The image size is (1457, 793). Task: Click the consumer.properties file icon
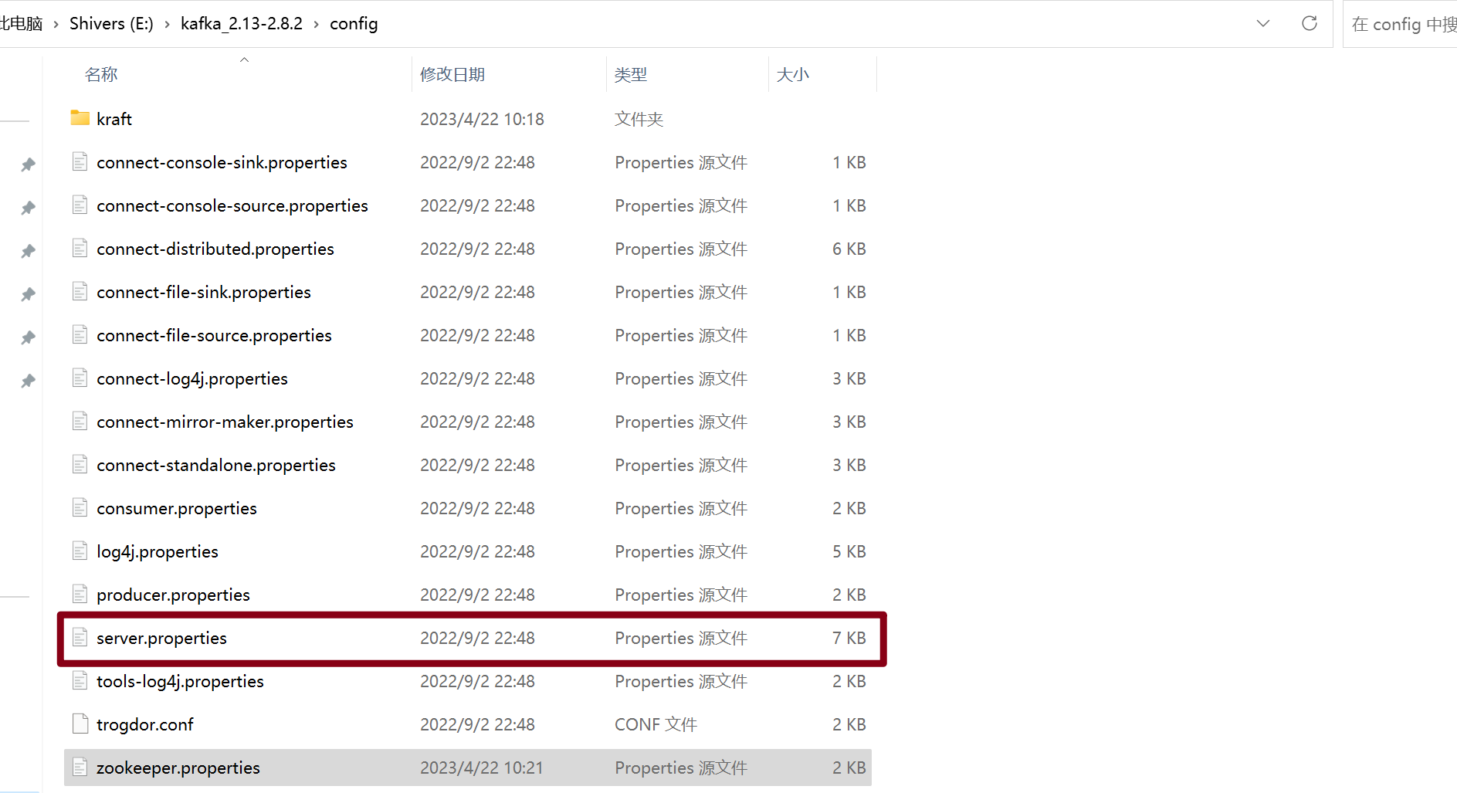coord(80,507)
